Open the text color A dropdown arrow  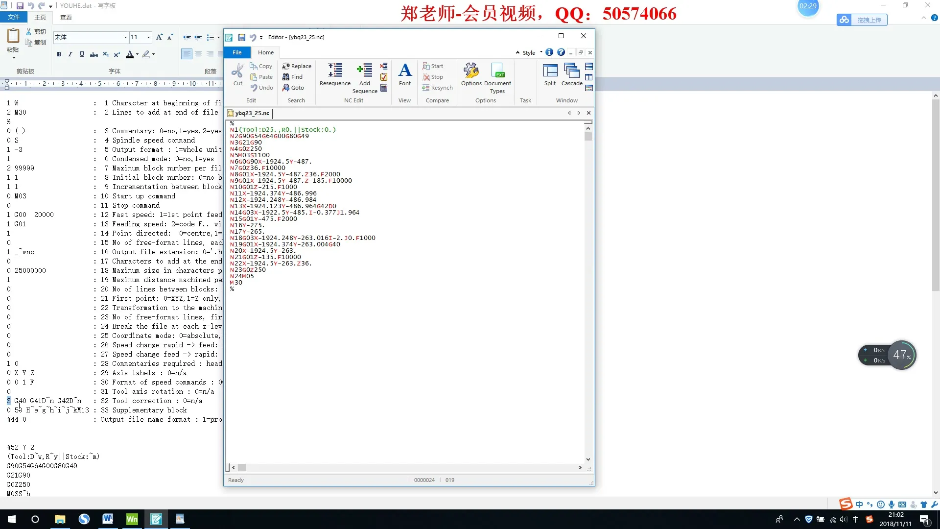tap(137, 54)
